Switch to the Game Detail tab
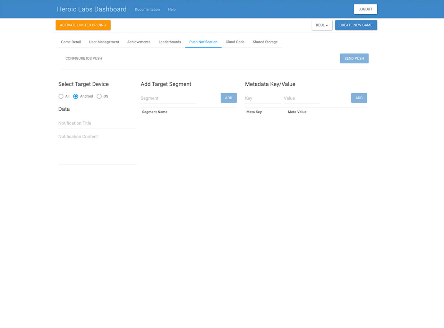The image size is (444, 328). [71, 42]
